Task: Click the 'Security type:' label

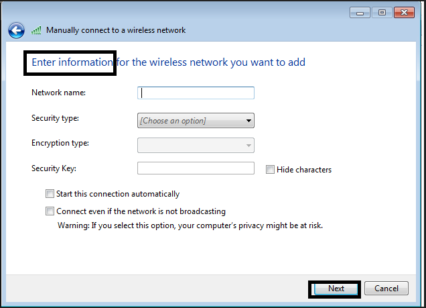Action: [x=55, y=118]
